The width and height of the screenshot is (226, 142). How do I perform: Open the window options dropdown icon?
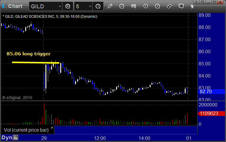(203, 2)
